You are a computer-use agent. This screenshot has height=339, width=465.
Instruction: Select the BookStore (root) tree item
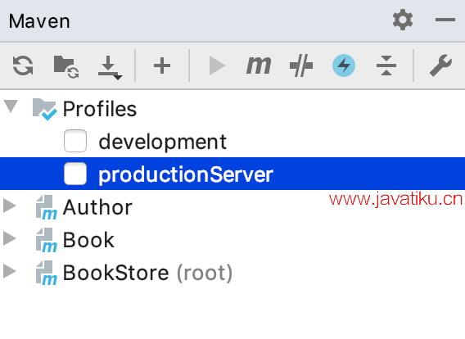tap(147, 273)
